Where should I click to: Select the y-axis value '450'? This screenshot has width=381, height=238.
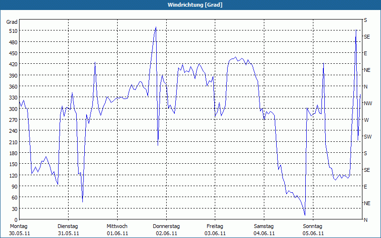coord(13,53)
